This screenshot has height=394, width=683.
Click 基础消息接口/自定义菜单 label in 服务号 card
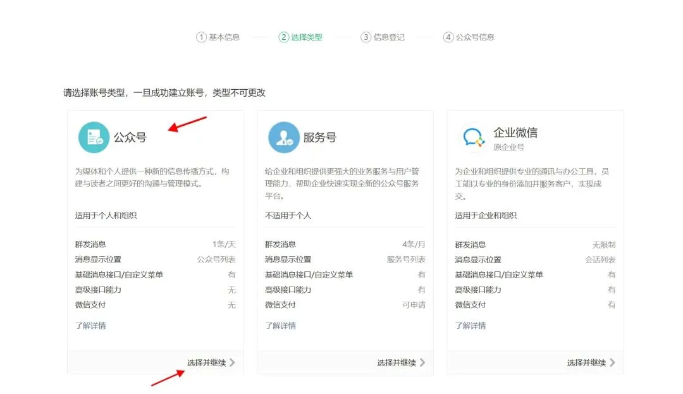pyautogui.click(x=309, y=274)
